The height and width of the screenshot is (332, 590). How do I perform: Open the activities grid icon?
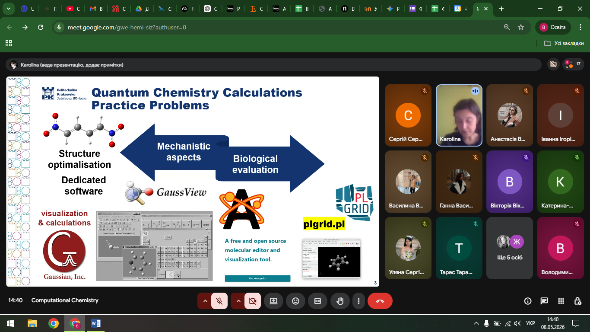pos(561,301)
